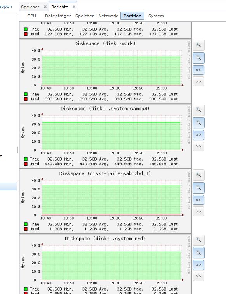Step back on the disk1-.system-rrd graph
This screenshot has height=294, width=226.
pyautogui.click(x=198, y=265)
